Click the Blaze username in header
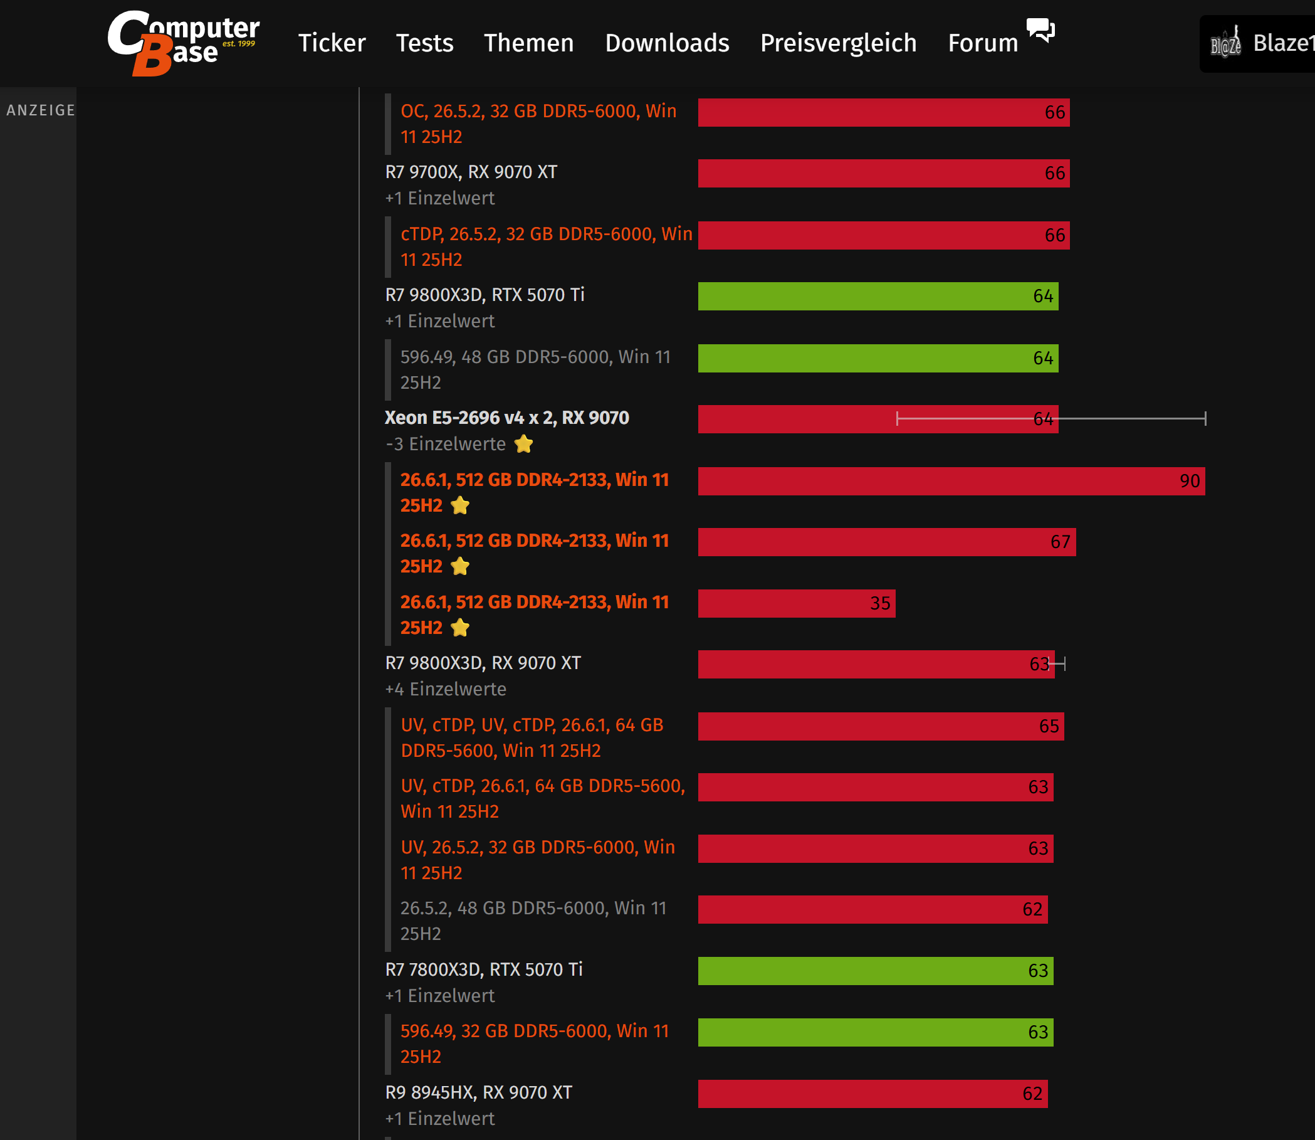The width and height of the screenshot is (1315, 1140). [1283, 43]
